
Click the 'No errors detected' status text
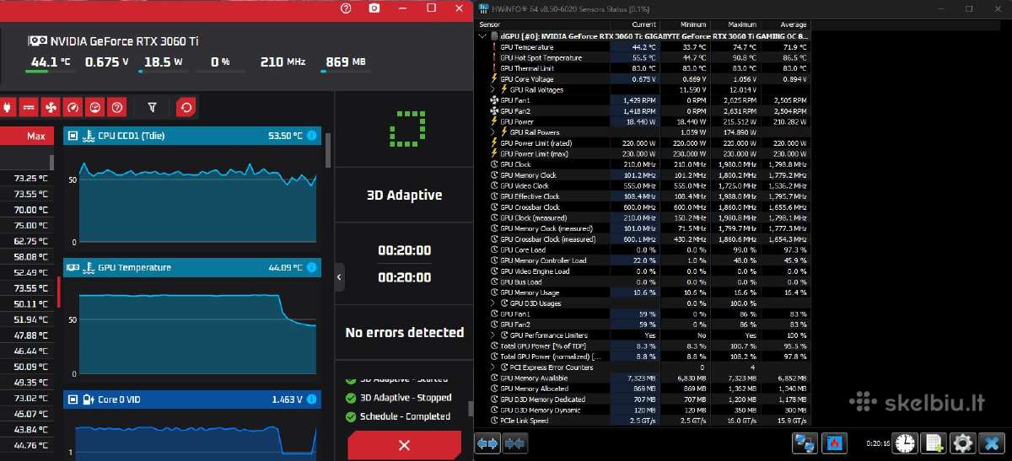[x=405, y=332]
